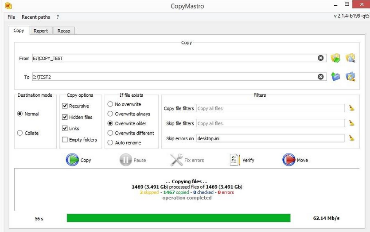Viewport: 370px width, 232px height.
Task: Click the Skip errors on field
Action: point(270,138)
